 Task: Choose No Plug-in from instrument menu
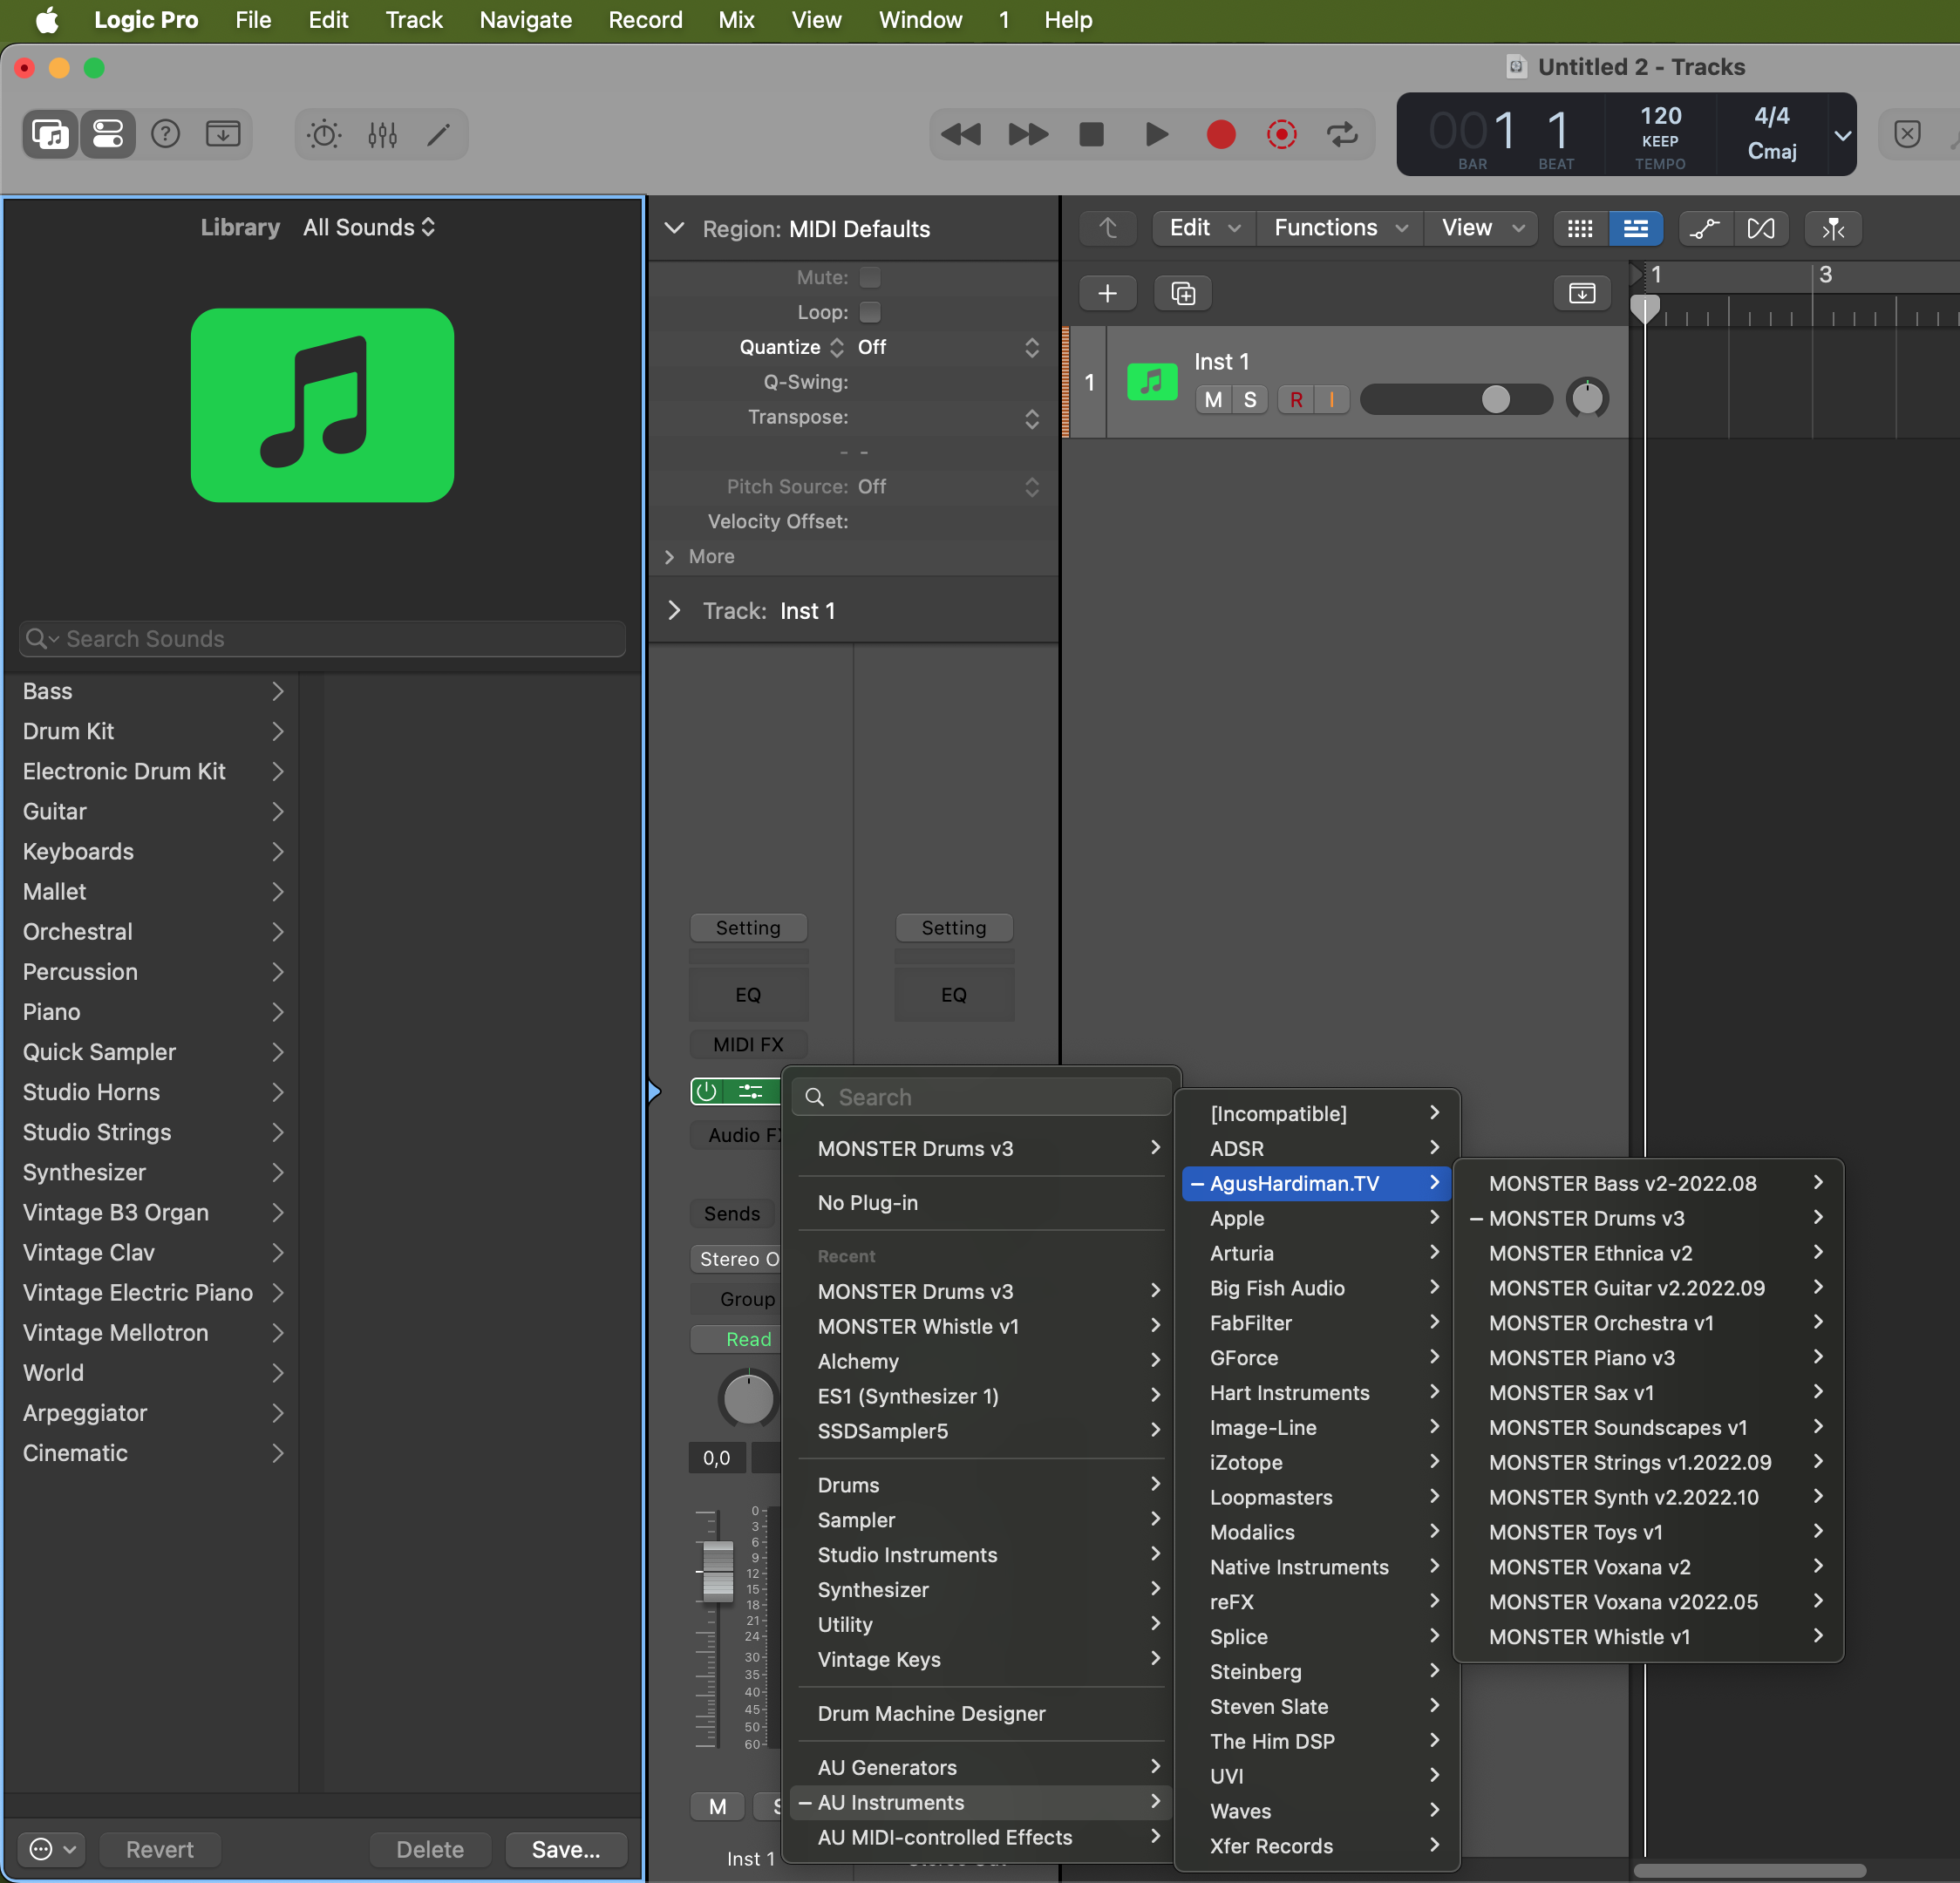point(980,1202)
